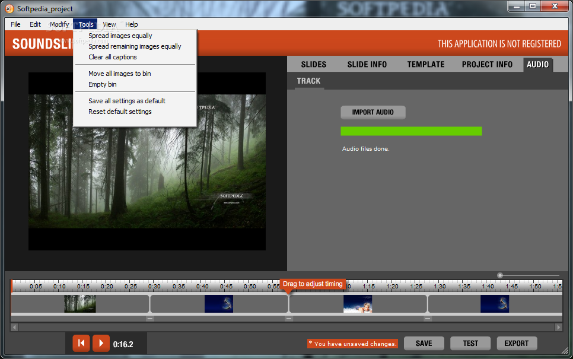Close the Softpedia_project window
This screenshot has height=359, width=573.
click(x=555, y=7)
